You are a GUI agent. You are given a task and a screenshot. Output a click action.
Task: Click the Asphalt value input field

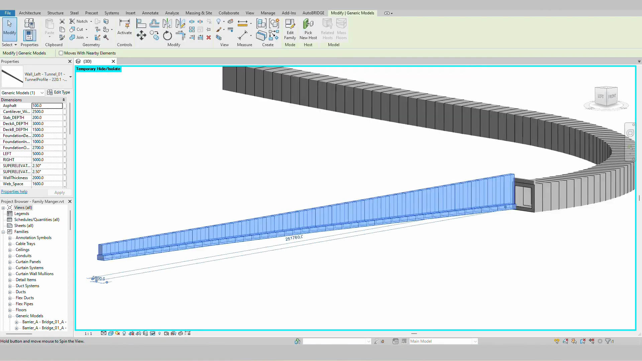[47, 105]
